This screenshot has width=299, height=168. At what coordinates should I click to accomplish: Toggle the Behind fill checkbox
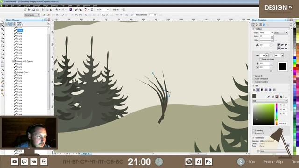coord(254,76)
